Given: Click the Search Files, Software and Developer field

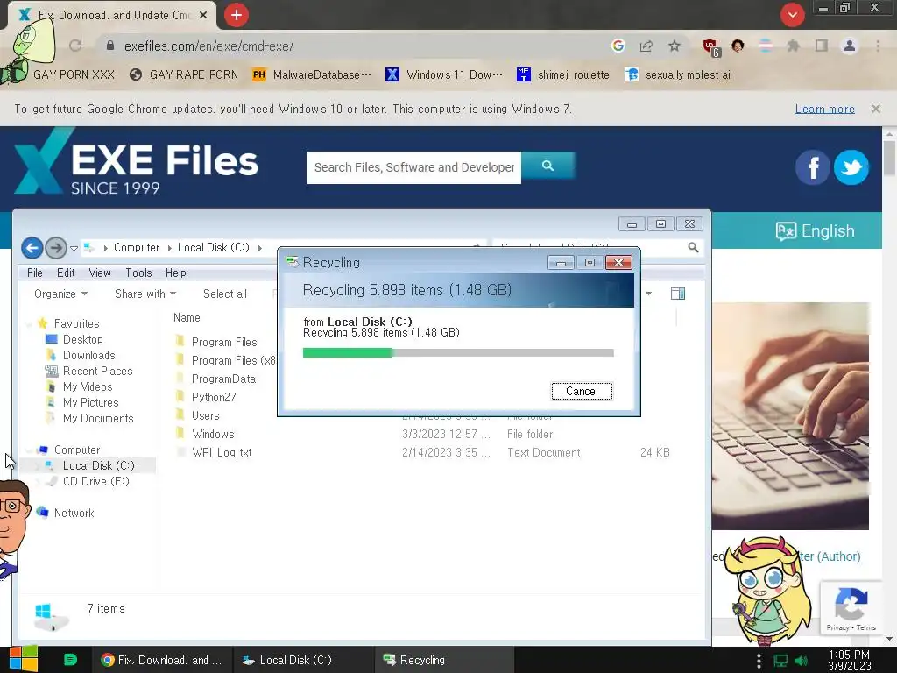Looking at the screenshot, I should [x=414, y=167].
